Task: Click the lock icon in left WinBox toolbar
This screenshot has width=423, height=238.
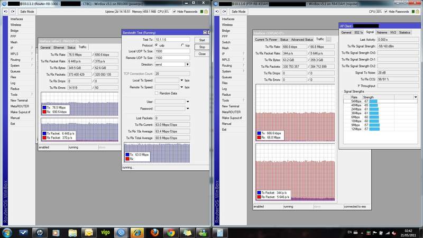Action: coord(206,12)
